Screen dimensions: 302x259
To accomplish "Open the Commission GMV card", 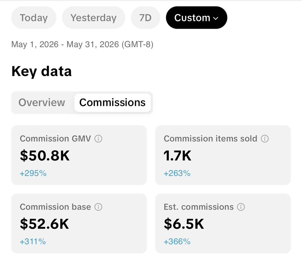I will (79, 155).
